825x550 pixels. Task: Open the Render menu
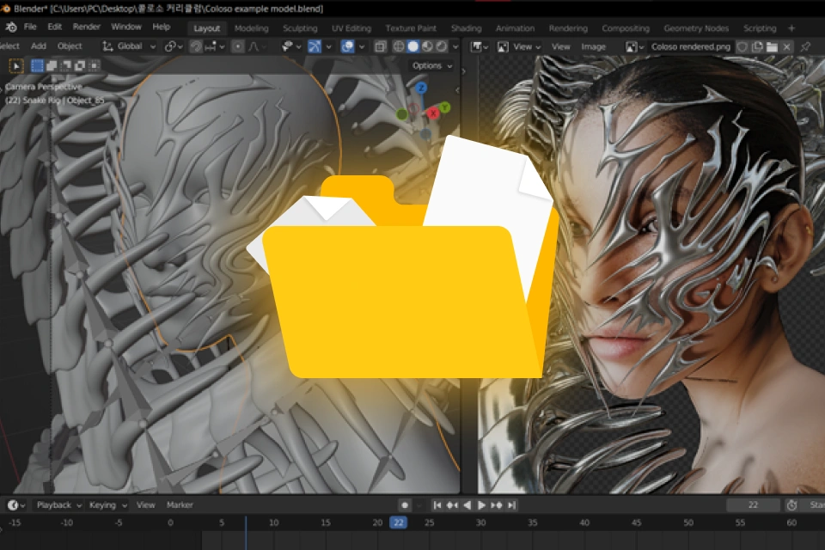click(86, 27)
